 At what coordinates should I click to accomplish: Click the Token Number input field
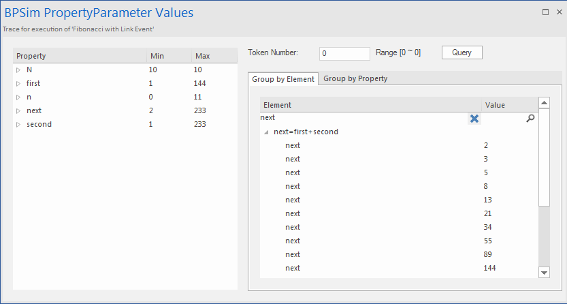(x=344, y=53)
